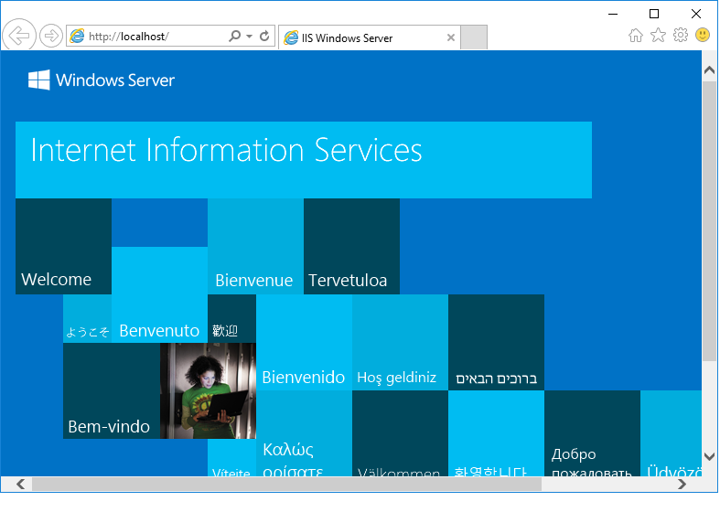Go to the Home page icon
This screenshot has height=512, width=720.
coord(636,36)
